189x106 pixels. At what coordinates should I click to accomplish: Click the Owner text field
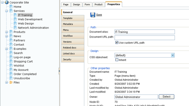point(136,97)
